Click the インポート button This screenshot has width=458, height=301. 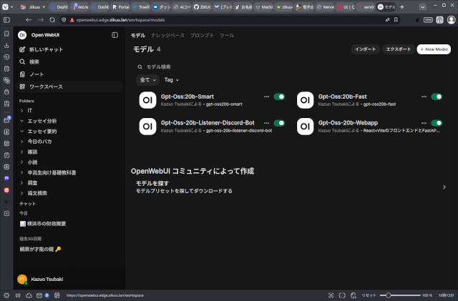point(365,49)
